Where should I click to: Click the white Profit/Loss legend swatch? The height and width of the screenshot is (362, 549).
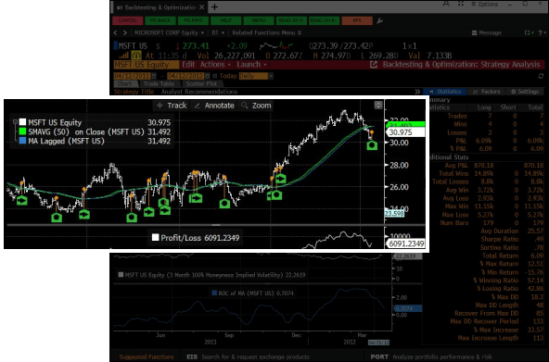pos(155,238)
